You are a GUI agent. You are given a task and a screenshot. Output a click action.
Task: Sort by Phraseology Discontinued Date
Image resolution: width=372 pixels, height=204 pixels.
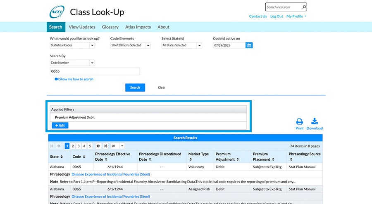pos(150,159)
